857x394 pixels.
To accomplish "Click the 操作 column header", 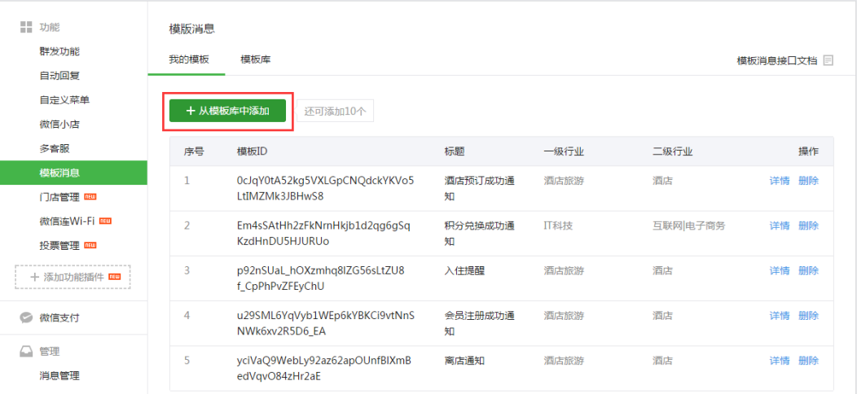I will point(808,151).
